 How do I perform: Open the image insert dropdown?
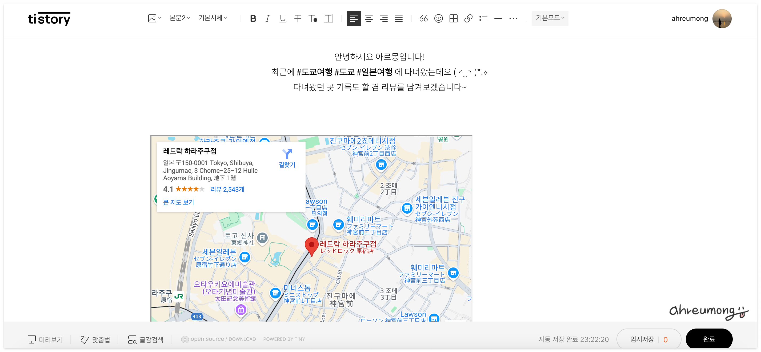[x=154, y=18]
